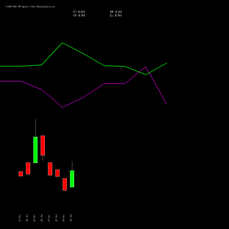
Task: Click the '21 Oct' date axis label
Action: pyautogui.click(x=20, y=218)
